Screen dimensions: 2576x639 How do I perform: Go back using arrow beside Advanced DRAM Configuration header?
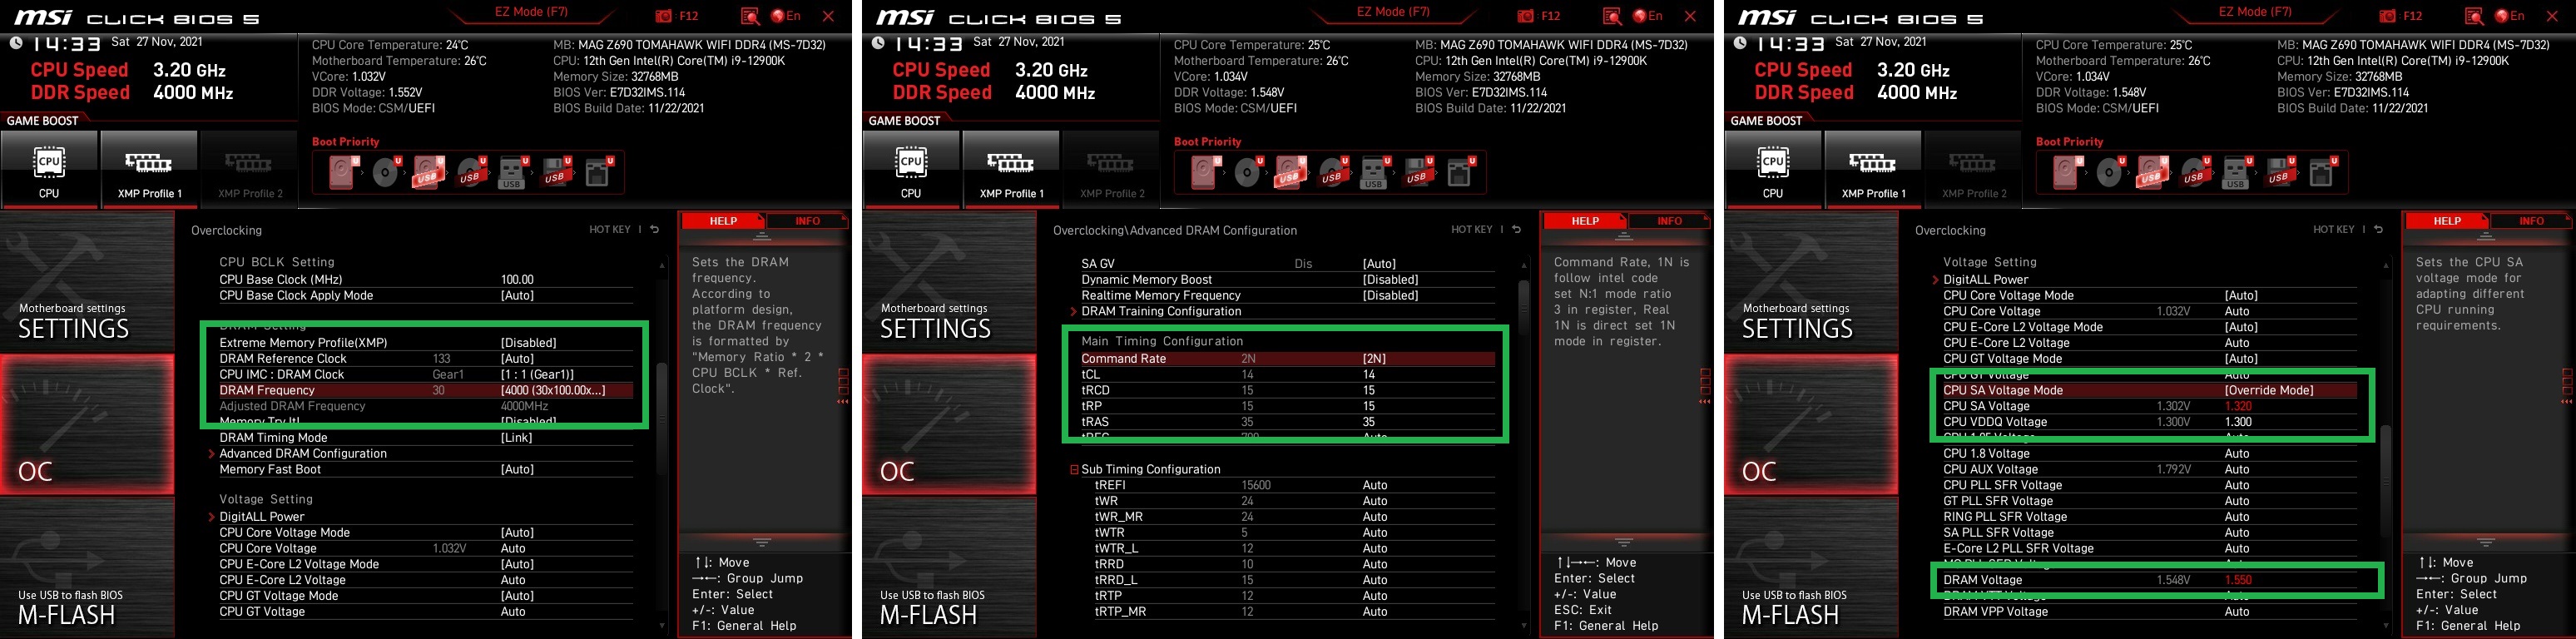point(1517,230)
